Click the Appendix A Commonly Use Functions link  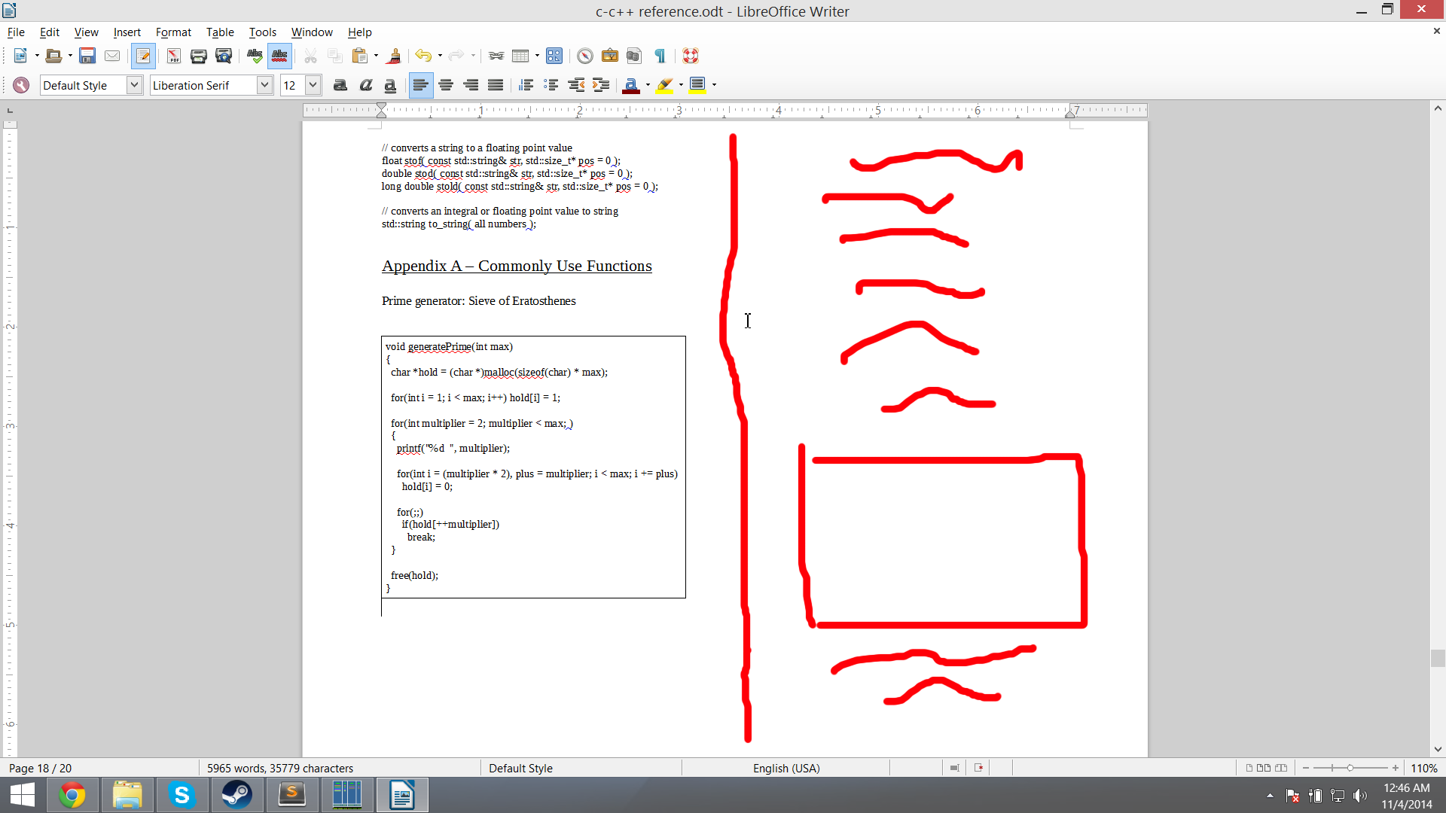517,265
